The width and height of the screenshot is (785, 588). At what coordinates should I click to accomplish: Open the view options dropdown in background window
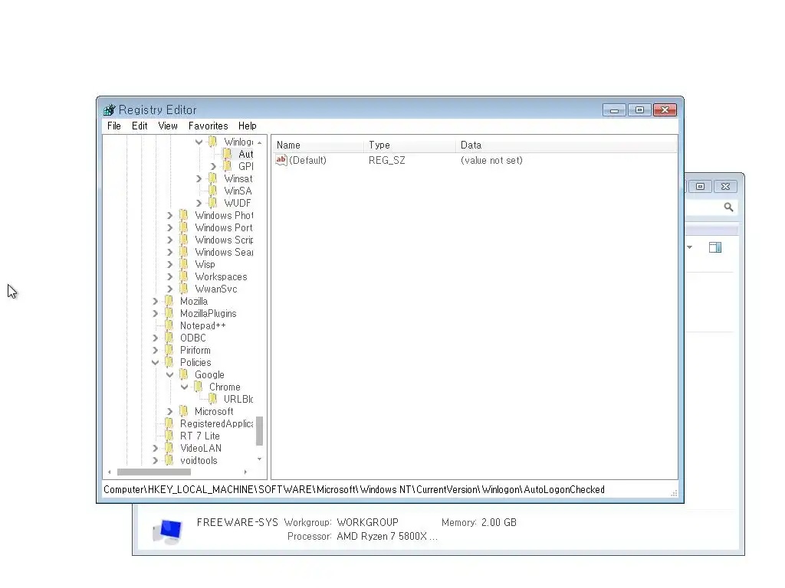(x=690, y=247)
